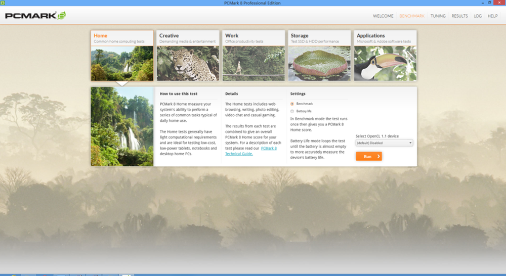Open the WELCOME tab

click(x=383, y=16)
